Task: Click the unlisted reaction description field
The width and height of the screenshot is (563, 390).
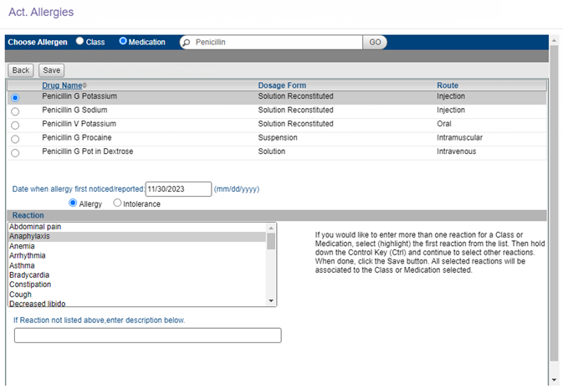Action: tap(147, 336)
